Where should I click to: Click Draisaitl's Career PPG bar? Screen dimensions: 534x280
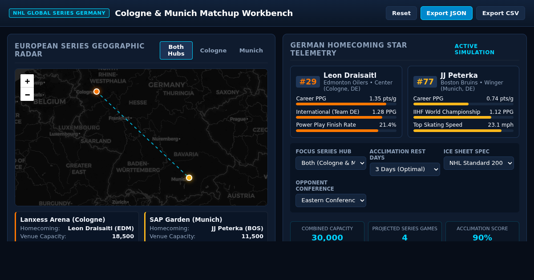(346, 104)
